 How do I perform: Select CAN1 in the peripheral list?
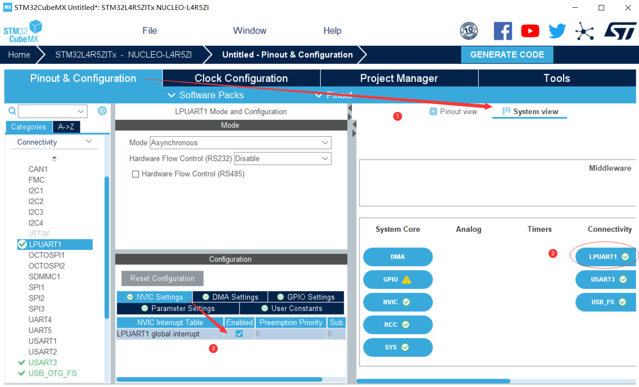[x=38, y=169]
